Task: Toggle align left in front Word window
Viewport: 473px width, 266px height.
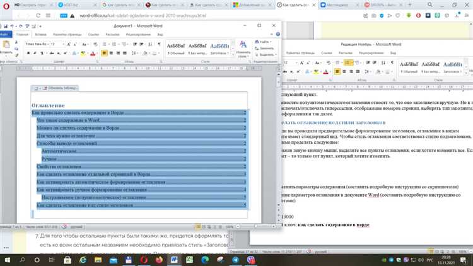Action: tap(104, 54)
